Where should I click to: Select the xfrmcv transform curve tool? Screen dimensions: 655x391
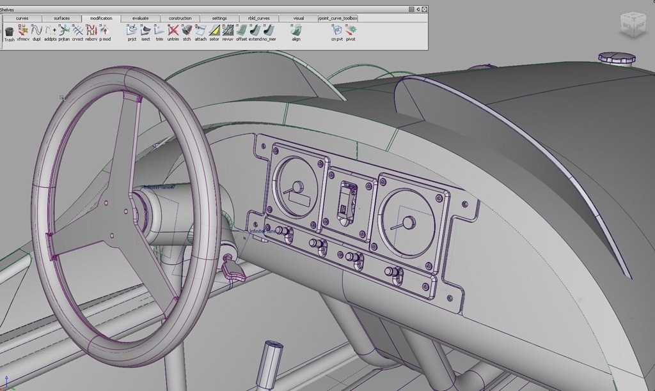(x=23, y=30)
